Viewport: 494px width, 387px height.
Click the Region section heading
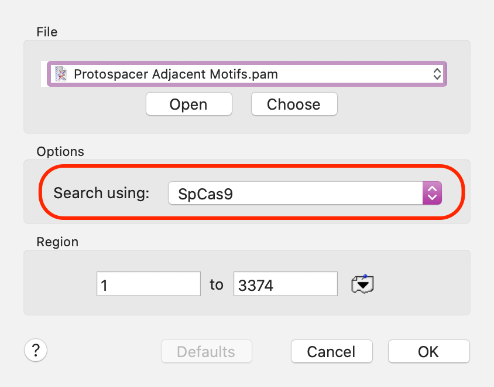coord(57,242)
